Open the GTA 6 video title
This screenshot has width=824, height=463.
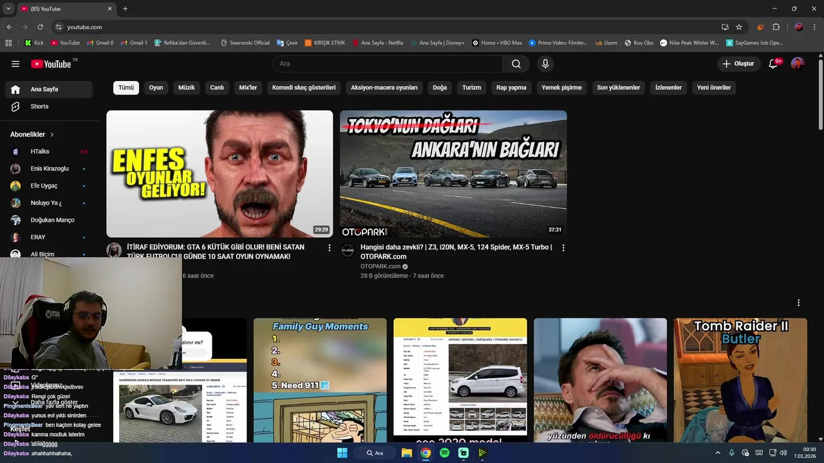click(x=216, y=251)
